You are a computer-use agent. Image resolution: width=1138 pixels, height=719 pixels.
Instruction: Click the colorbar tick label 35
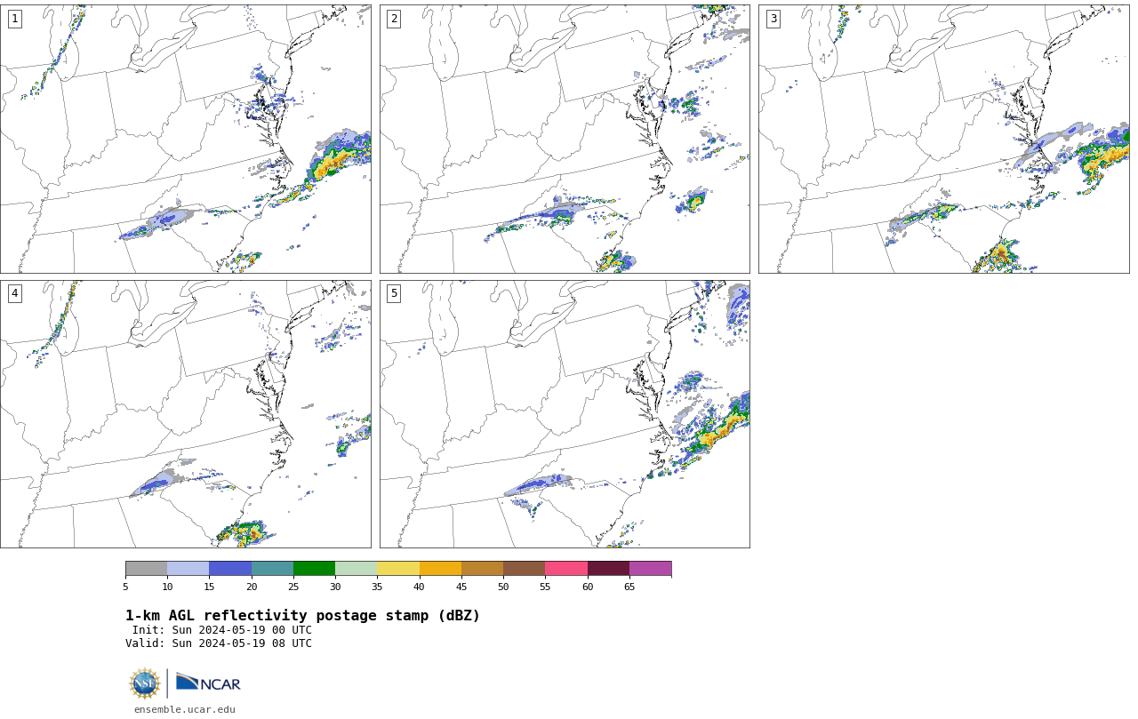pyautogui.click(x=377, y=587)
